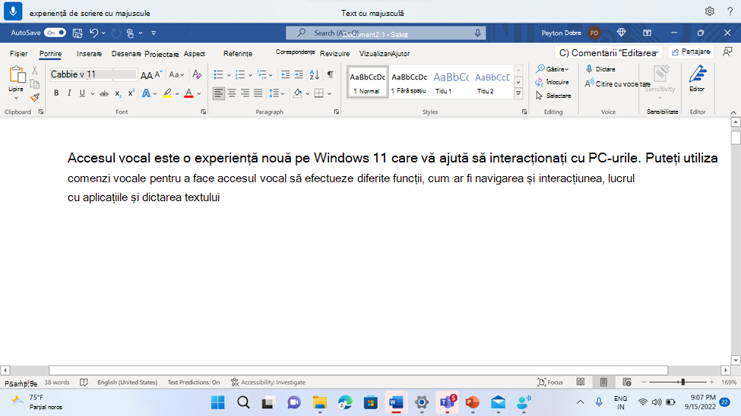
Task: Click the Sort A-Z icon
Action: point(315,74)
